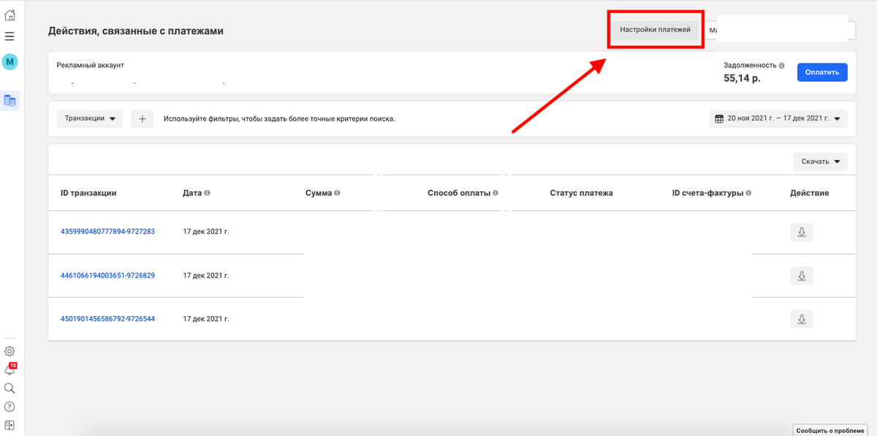Open the Транзакции dropdown
The height and width of the screenshot is (436, 877).
coord(90,118)
